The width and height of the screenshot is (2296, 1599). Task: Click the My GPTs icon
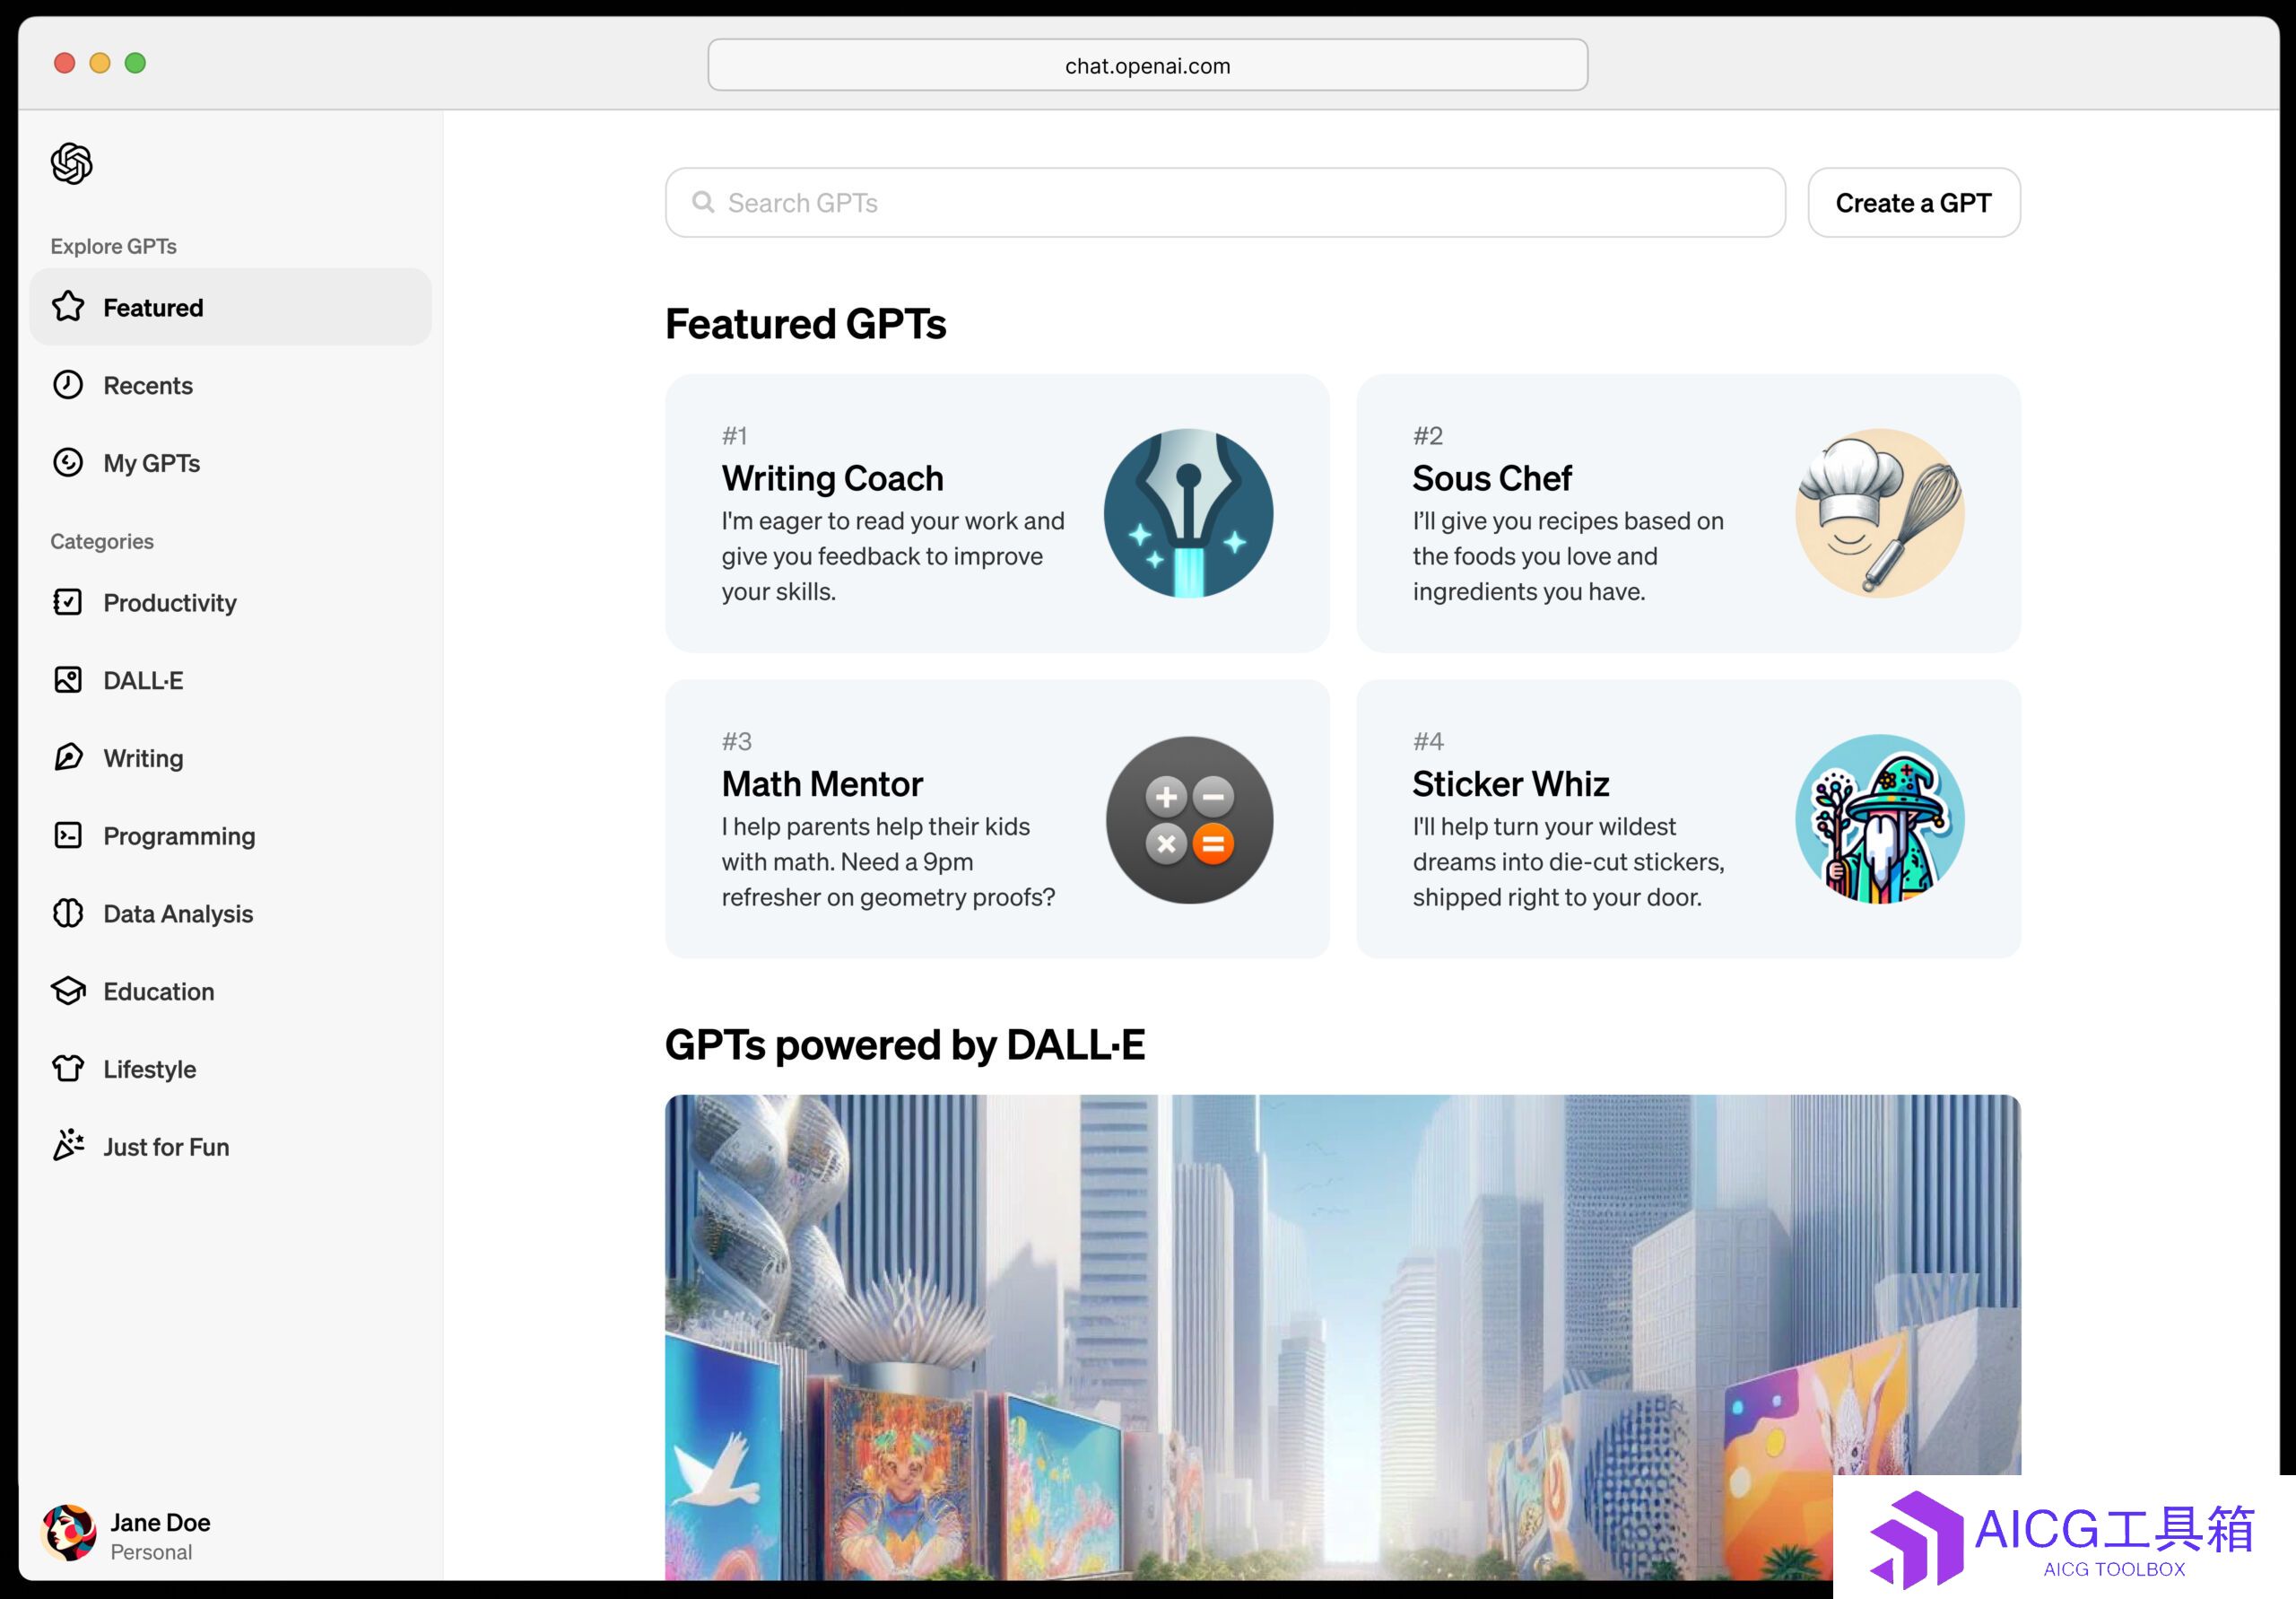(x=68, y=462)
